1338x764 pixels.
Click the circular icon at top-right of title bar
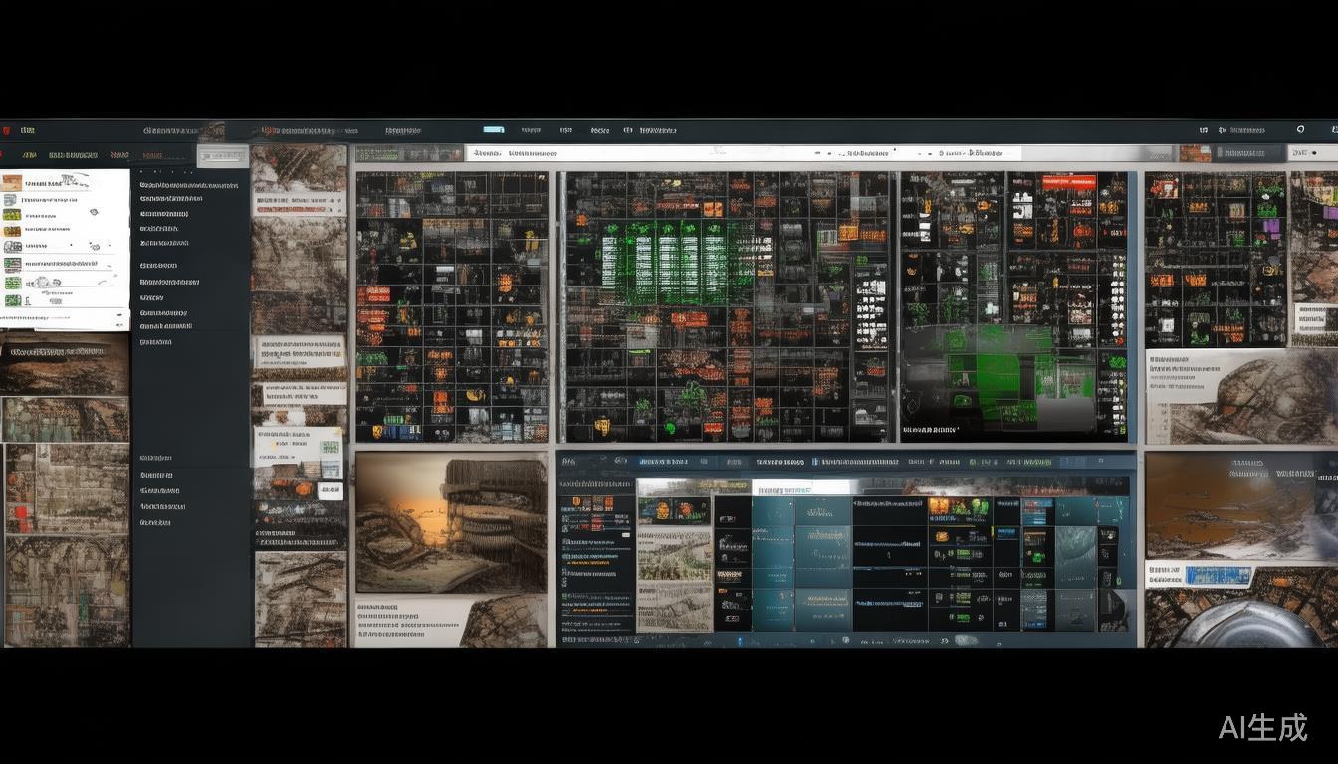point(1300,130)
